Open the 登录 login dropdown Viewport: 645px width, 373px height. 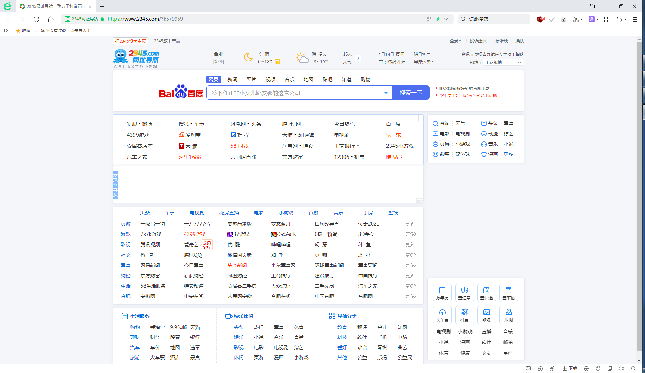[x=455, y=41]
